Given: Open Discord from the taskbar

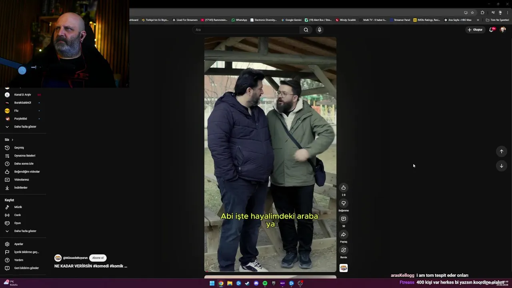Looking at the screenshot, I should [256, 283].
